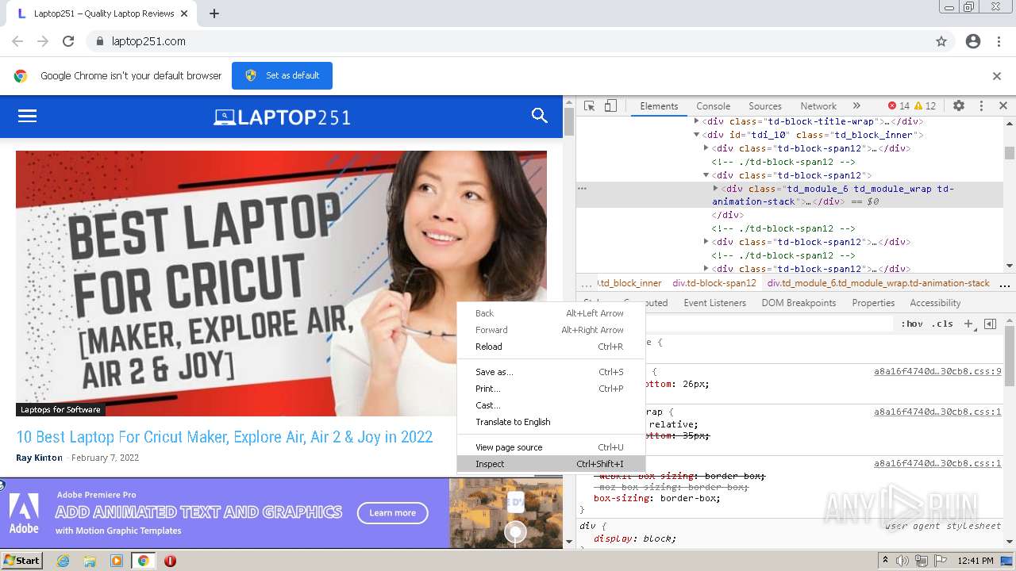The image size is (1016, 571).
Task: Collapse the expanded td-block-span12 node
Action: click(x=706, y=175)
